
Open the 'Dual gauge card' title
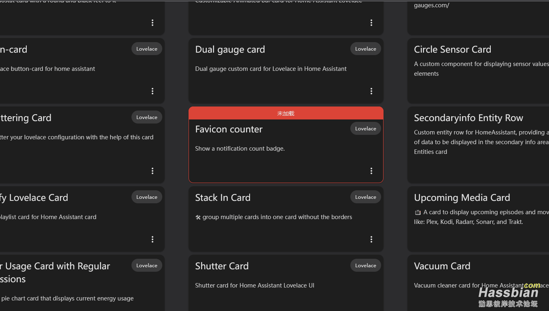230,49
